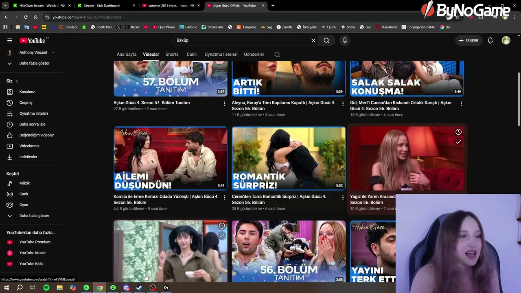The width and height of the screenshot is (521, 293).
Task: Add Yağız ile Yaren video to queue
Action: 458,142
